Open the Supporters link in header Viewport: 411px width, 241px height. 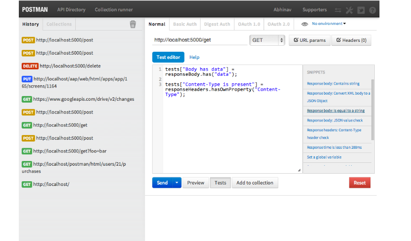[314, 10]
